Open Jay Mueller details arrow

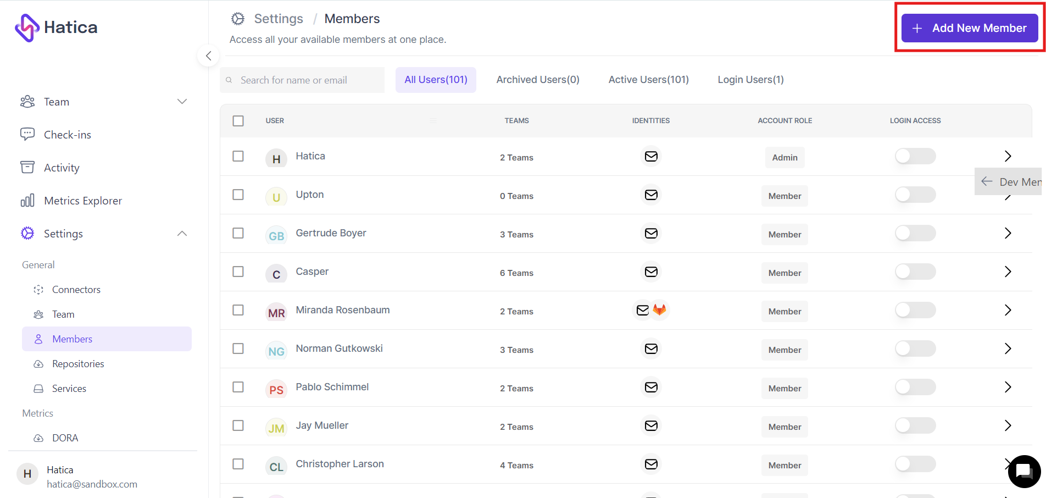(x=1008, y=425)
